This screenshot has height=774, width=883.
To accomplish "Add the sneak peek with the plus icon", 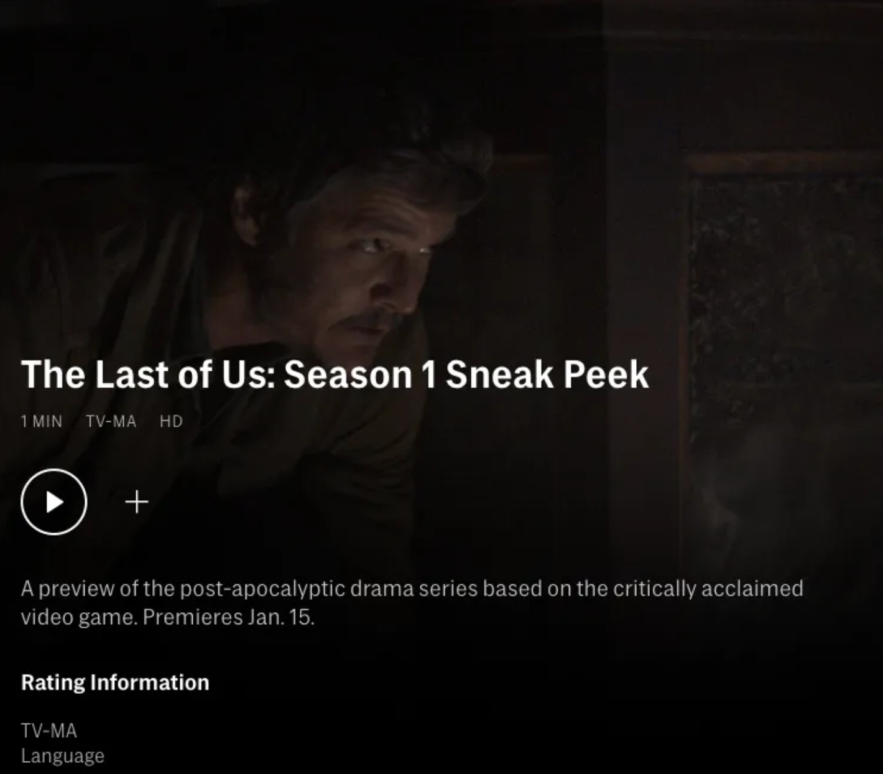I will [x=136, y=501].
